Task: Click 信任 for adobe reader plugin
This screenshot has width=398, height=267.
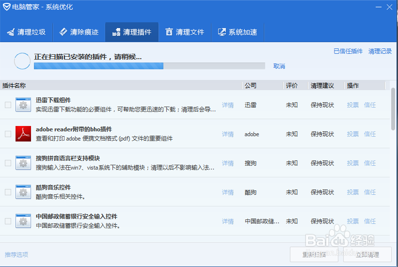Action: pyautogui.click(x=370, y=134)
